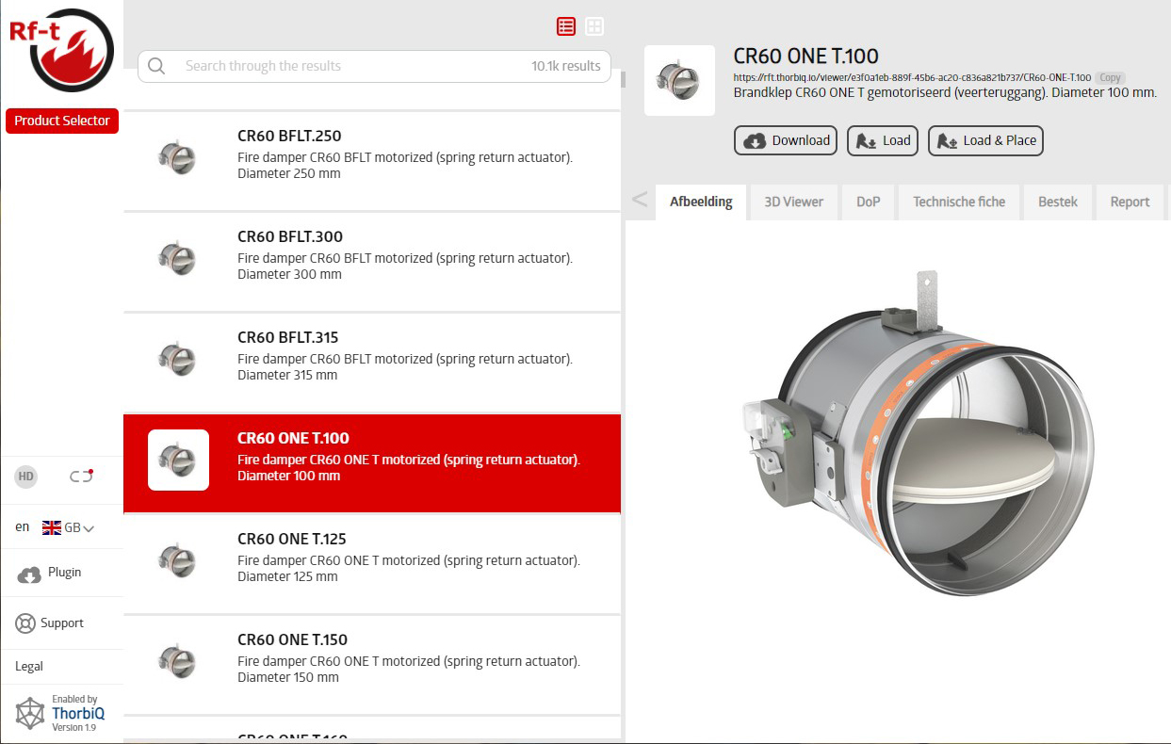This screenshot has width=1171, height=744.
Task: Open the 3D Viewer tab
Action: pyautogui.click(x=793, y=202)
